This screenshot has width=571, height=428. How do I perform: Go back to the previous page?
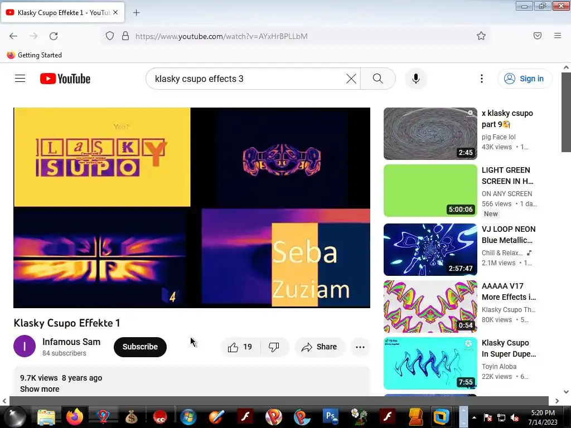pyautogui.click(x=13, y=36)
